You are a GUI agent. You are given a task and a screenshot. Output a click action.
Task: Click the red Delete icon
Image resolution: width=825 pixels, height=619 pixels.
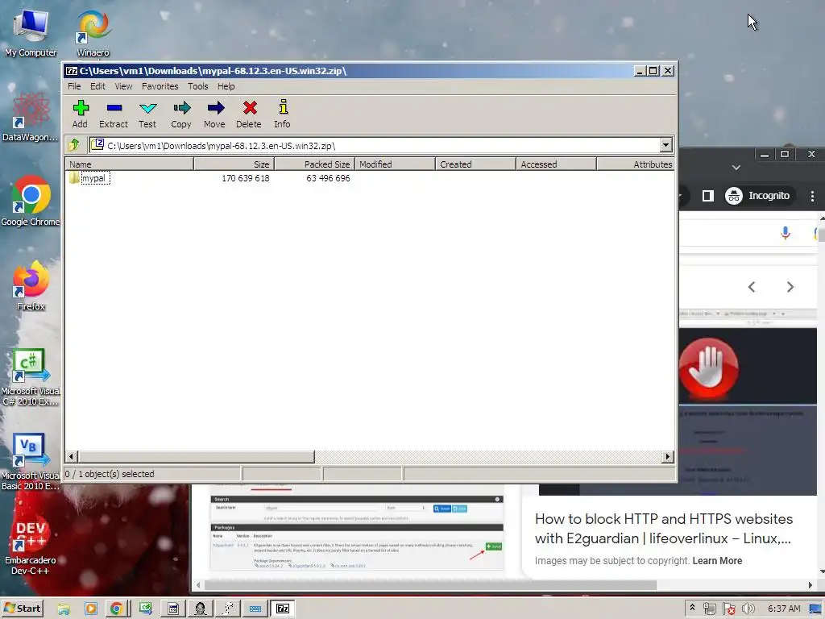(249, 114)
